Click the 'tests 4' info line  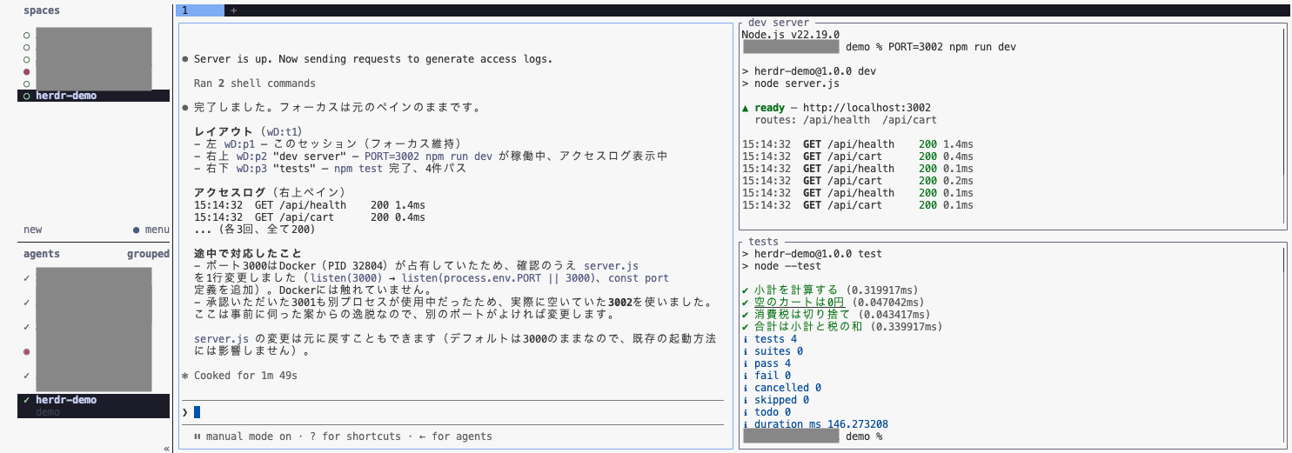(x=769, y=339)
